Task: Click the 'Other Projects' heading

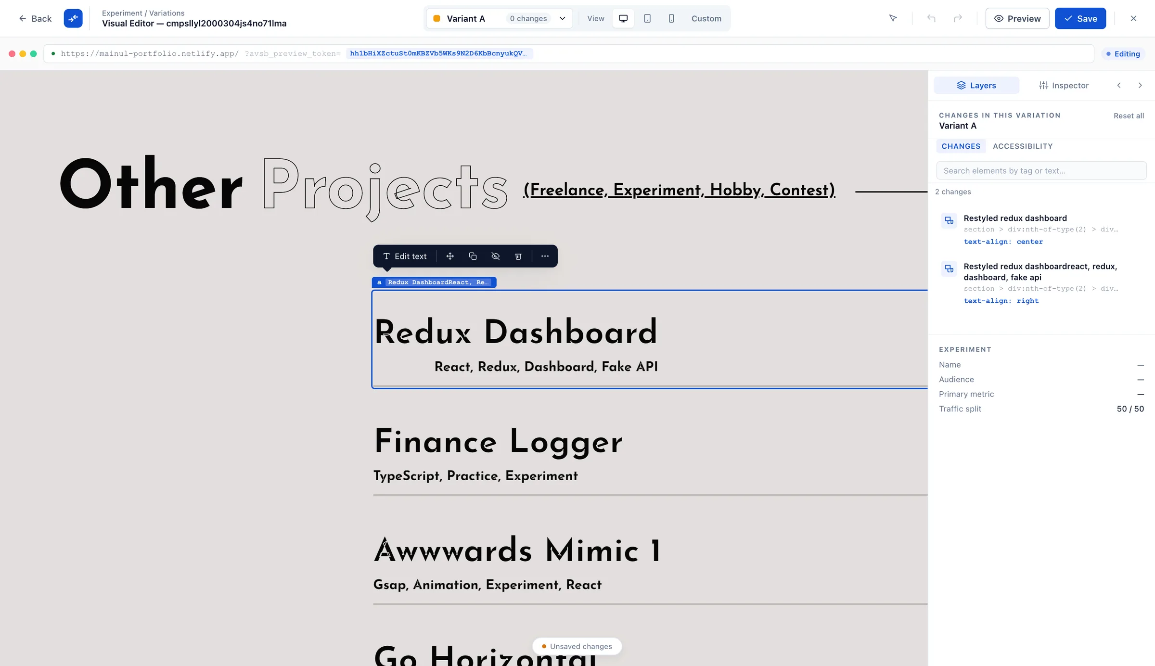Action: pos(284,188)
